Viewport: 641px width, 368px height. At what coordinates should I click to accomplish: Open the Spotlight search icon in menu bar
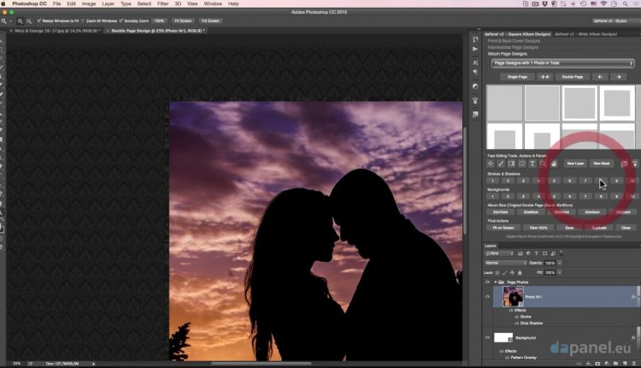[626, 3]
